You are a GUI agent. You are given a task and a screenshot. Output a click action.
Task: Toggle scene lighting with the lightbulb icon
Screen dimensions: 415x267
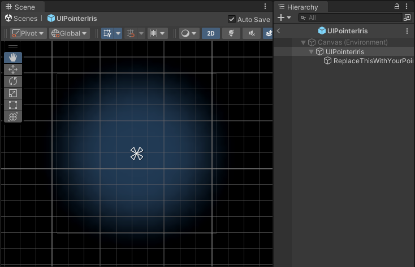(231, 33)
